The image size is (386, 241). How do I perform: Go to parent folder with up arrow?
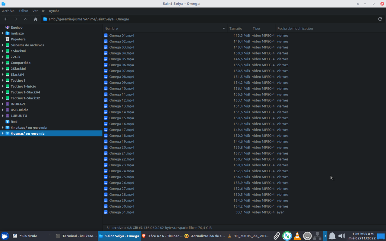point(26,19)
